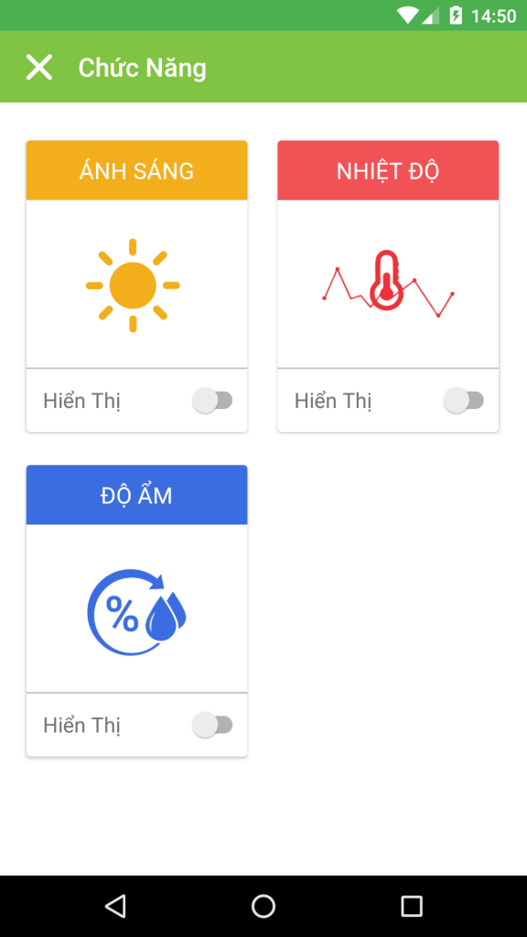
Task: Tap the blue humidity droplet icon
Action: point(137,611)
